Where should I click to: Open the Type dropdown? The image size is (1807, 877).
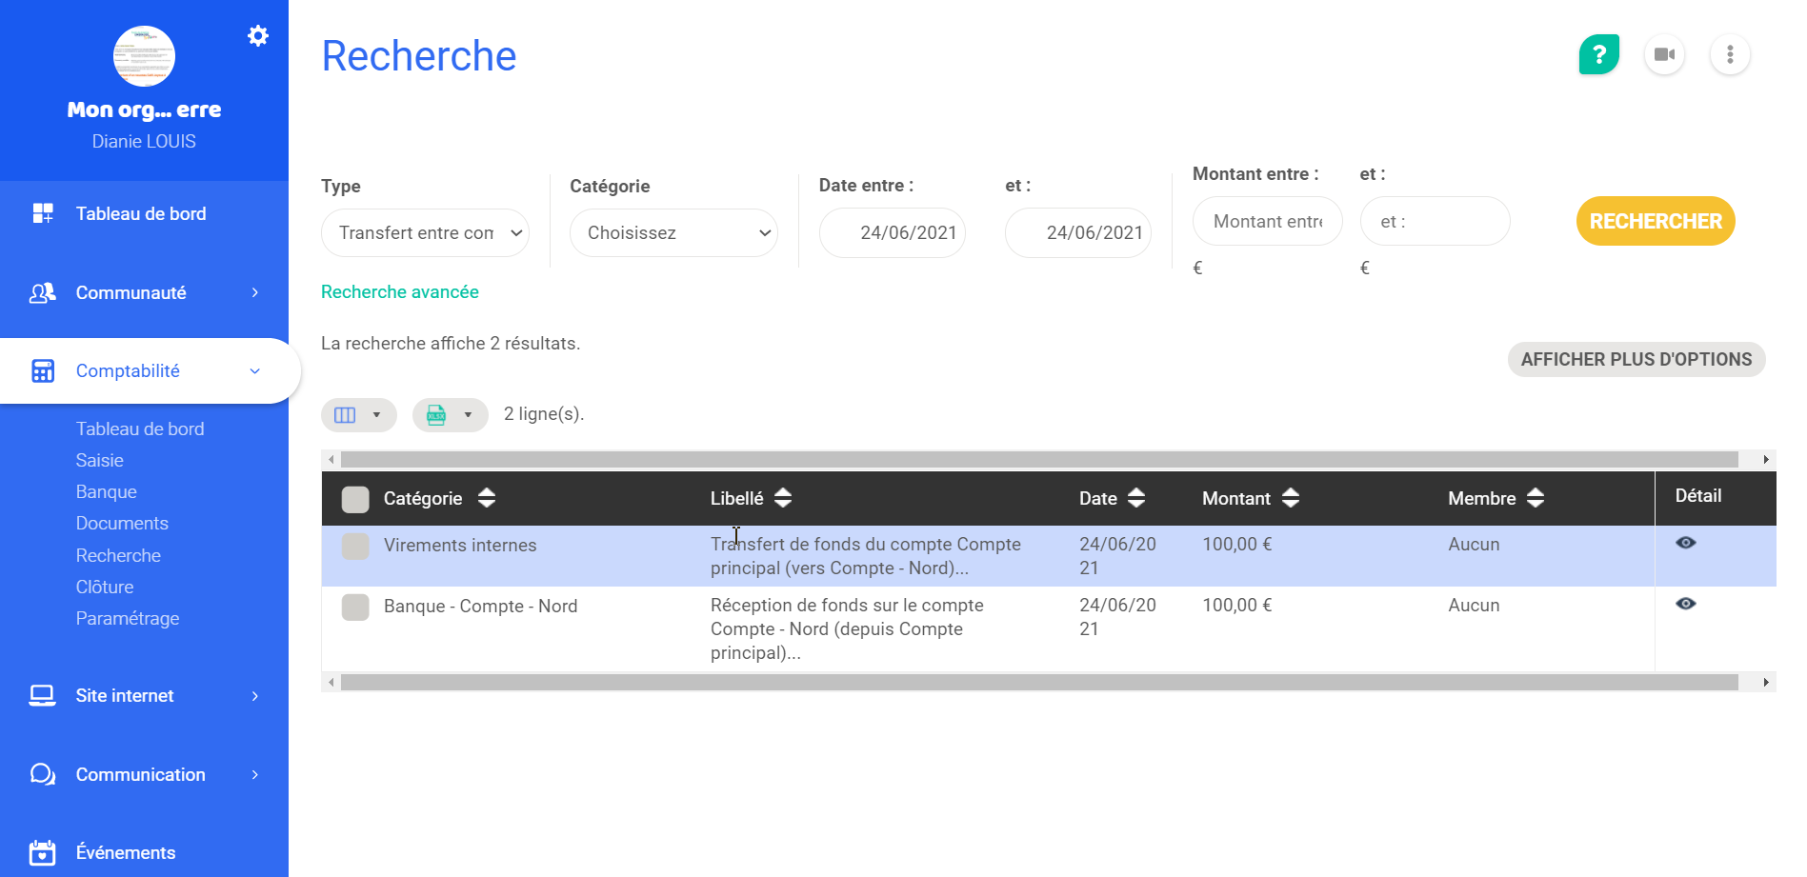[x=425, y=233]
